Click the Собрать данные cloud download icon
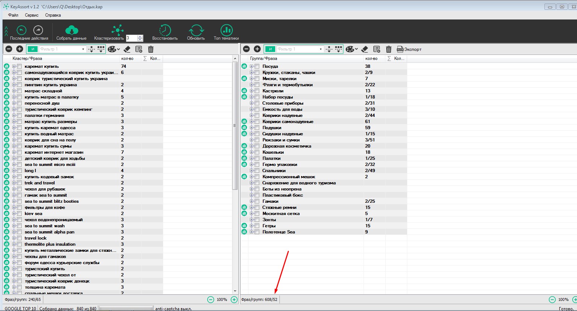The height and width of the screenshot is (311, 577). point(71,30)
